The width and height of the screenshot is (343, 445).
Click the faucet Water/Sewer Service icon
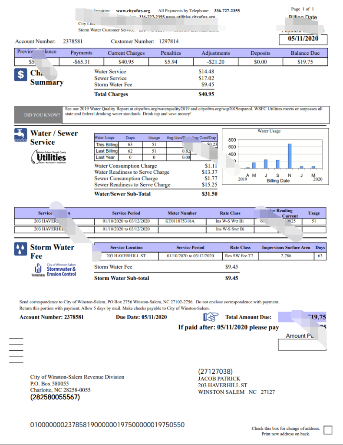pyautogui.click(x=21, y=135)
